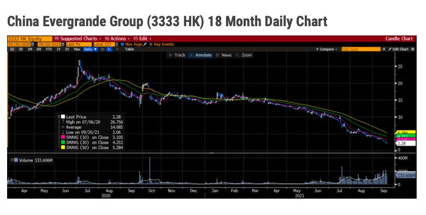Click the double chevron collapse icon
The height and width of the screenshot is (215, 426).
click(384, 50)
